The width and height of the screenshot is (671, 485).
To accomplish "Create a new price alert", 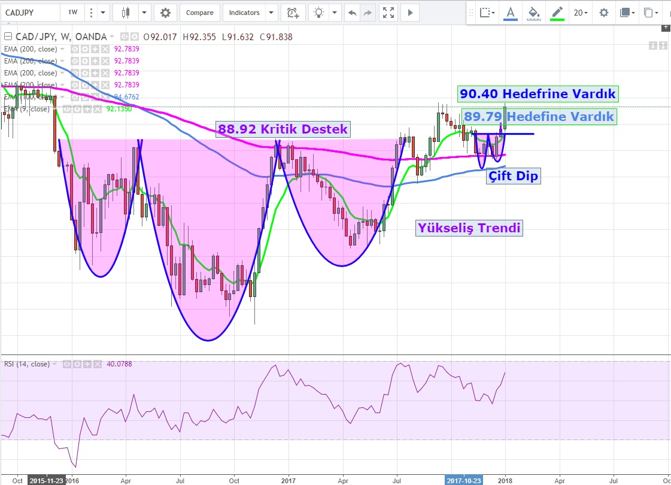I will [292, 13].
